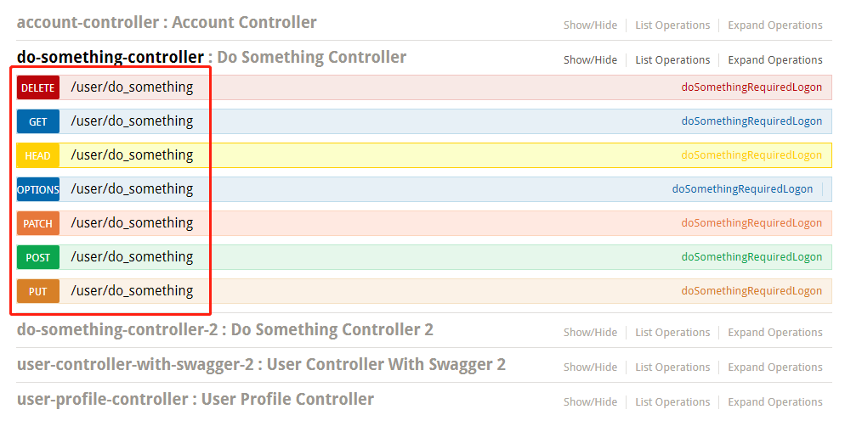Viewport: 862px width, 432px height.
Task: Open the POST /user/do_something path
Action: pyautogui.click(x=132, y=257)
